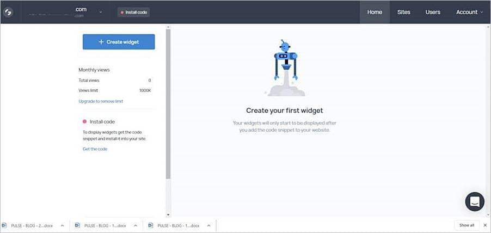Click the Word file icon of first download
This screenshot has height=233, width=491.
pyautogui.click(x=4, y=225)
